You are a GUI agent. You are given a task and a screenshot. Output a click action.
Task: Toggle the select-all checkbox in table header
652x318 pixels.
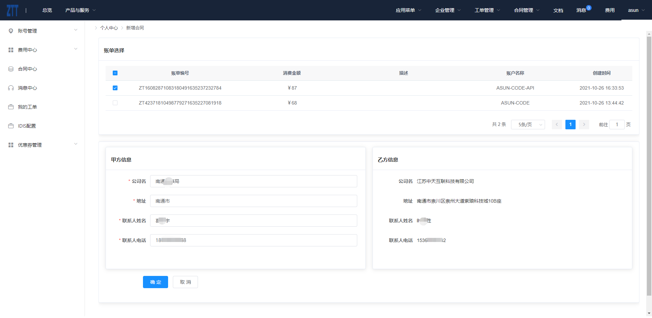coord(115,73)
